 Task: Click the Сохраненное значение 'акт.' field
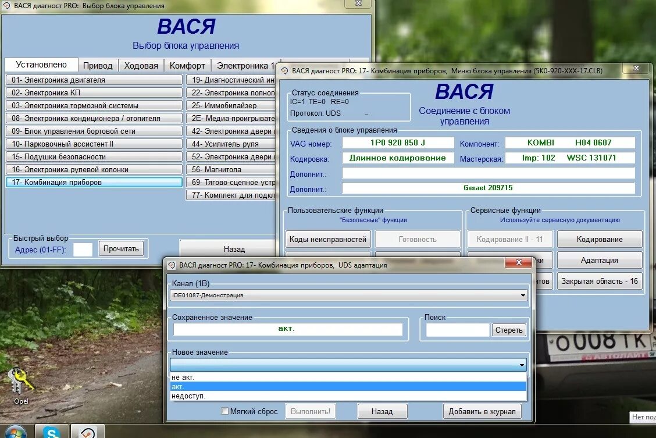(288, 329)
